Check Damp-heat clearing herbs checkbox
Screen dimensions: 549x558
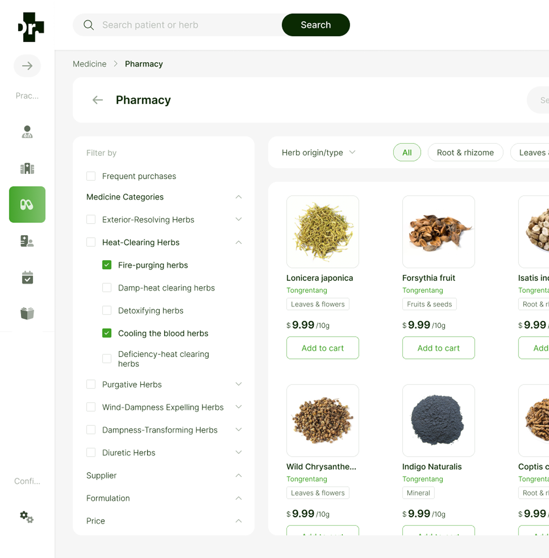(x=107, y=288)
